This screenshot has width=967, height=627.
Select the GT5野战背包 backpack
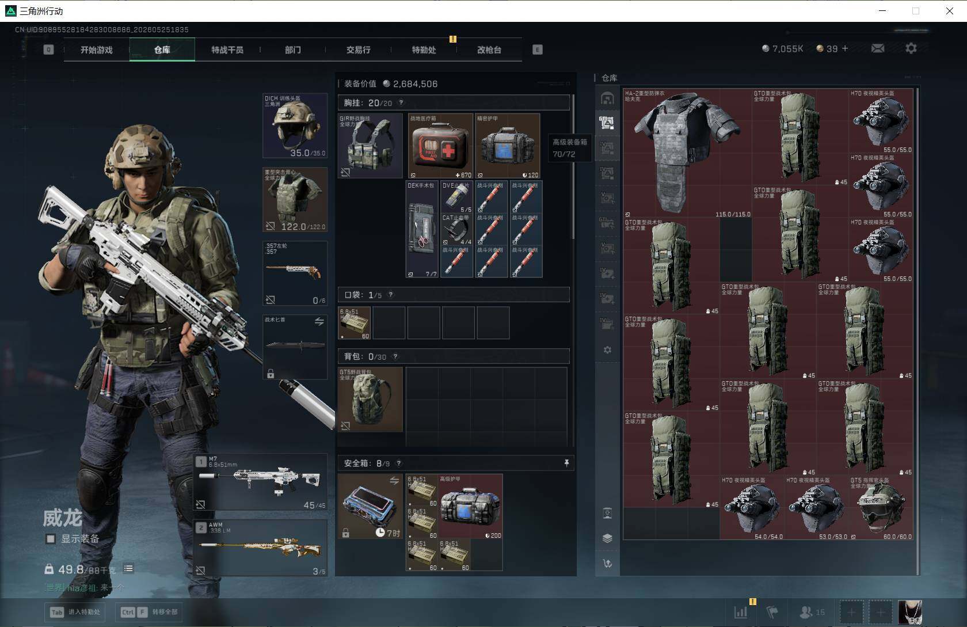click(x=370, y=400)
